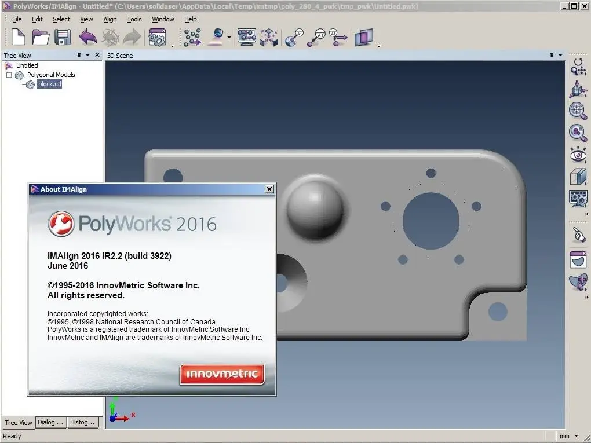This screenshot has height=443, width=591.
Task: Click the IMAlign 2016 IR2.2 (build 3922) text
Action: (110, 256)
